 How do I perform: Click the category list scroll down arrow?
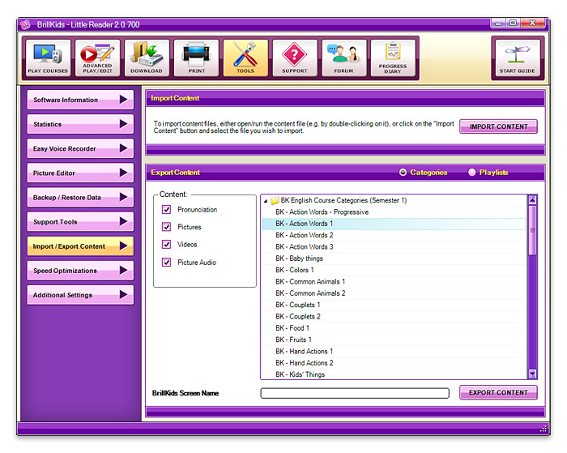pos(532,374)
